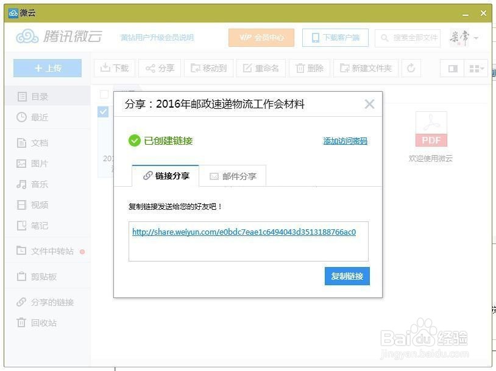Viewport: 496px width, 371px height.
Task: Click the 复制链接 button
Action: pyautogui.click(x=347, y=276)
